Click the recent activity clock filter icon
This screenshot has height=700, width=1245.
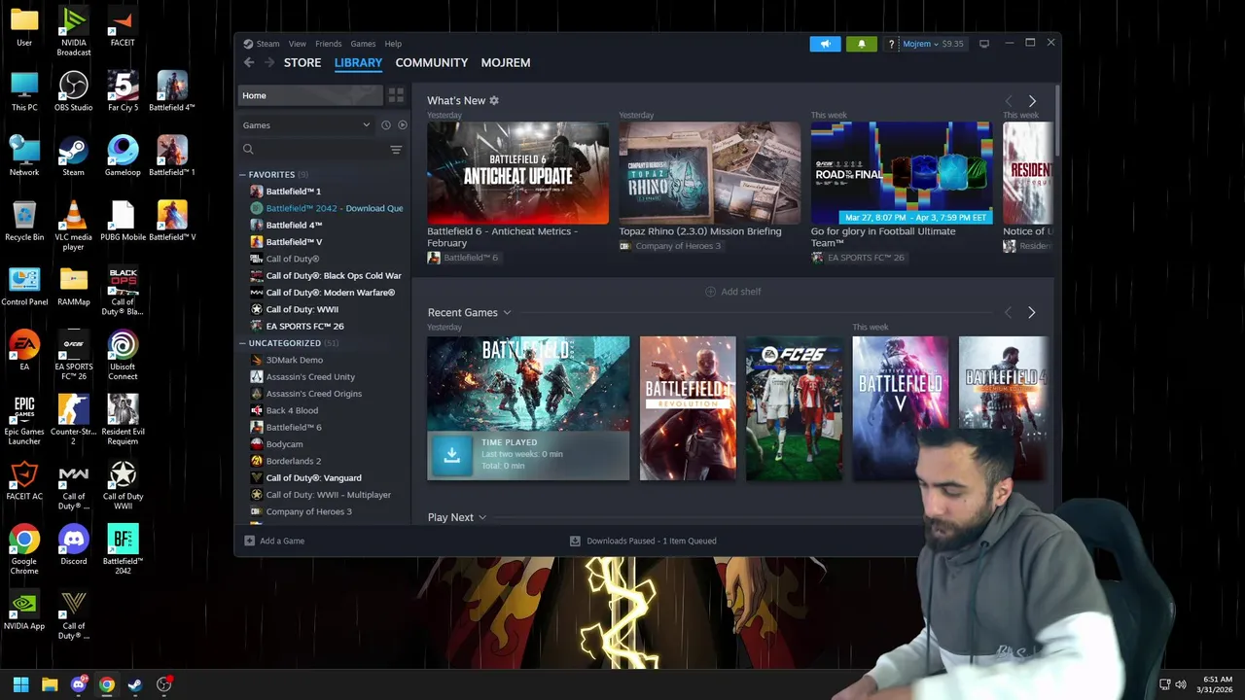tap(385, 125)
